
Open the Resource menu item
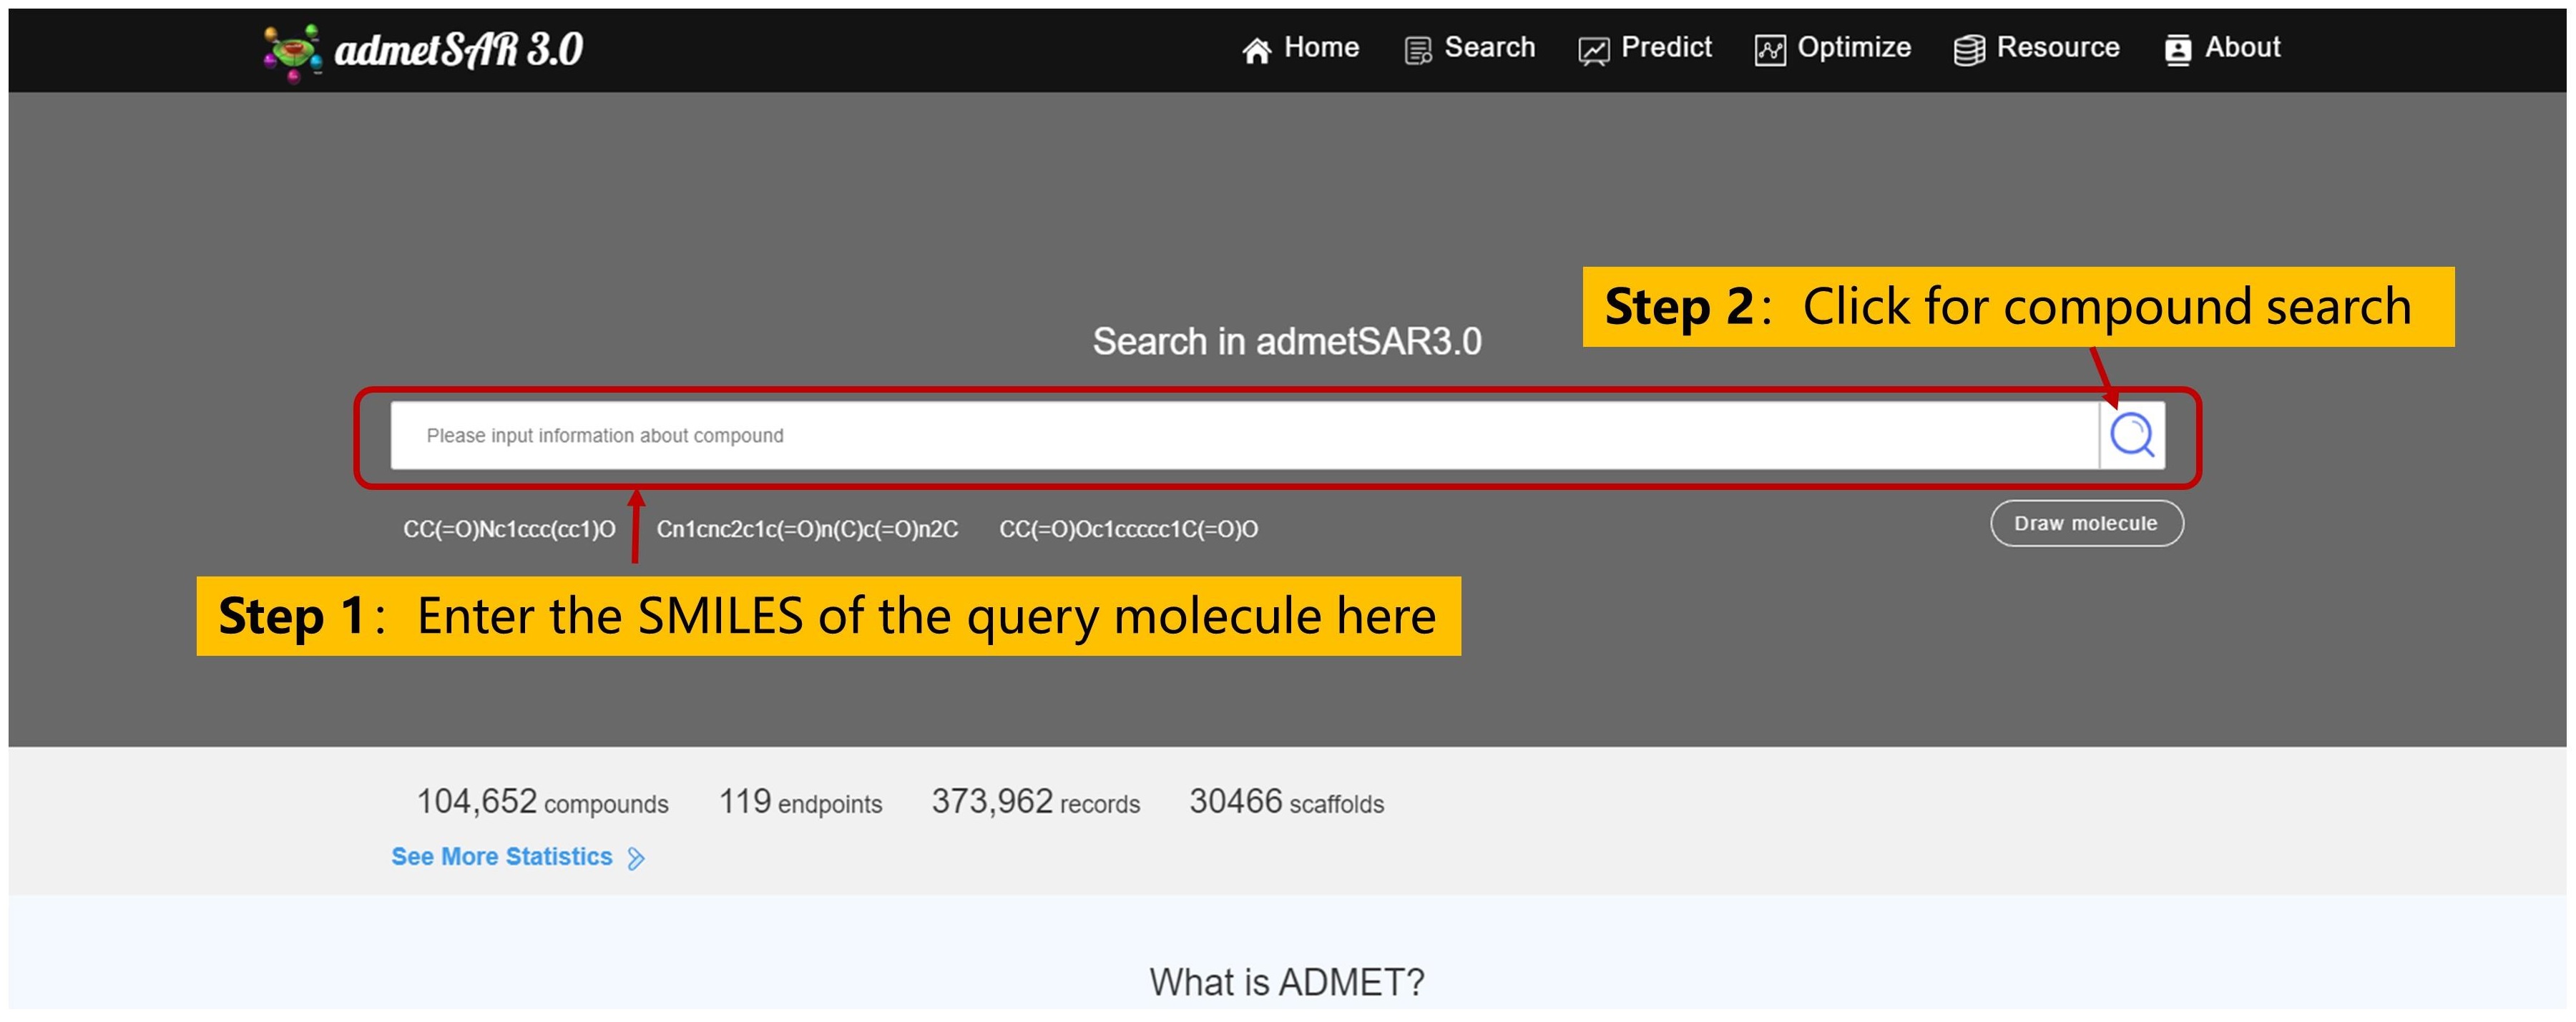tap(2036, 48)
